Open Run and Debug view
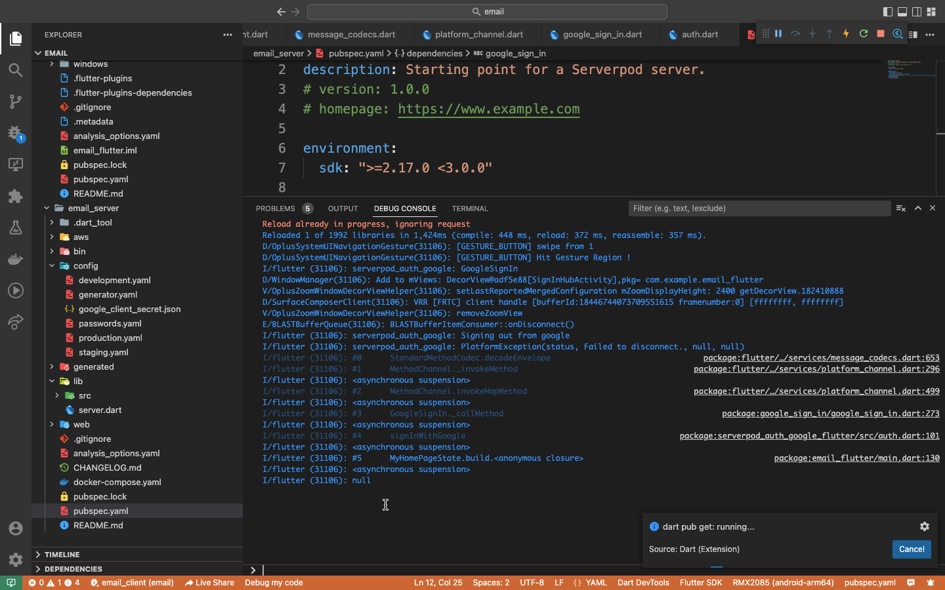The height and width of the screenshot is (590, 945). [x=16, y=133]
